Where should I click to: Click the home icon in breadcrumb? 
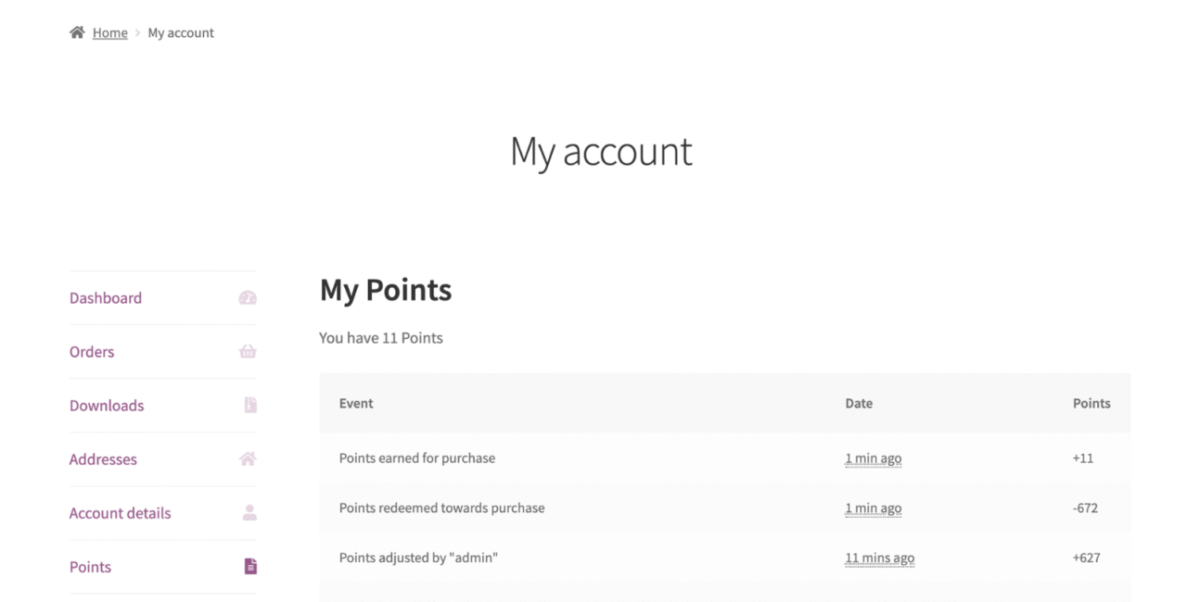pyautogui.click(x=77, y=32)
